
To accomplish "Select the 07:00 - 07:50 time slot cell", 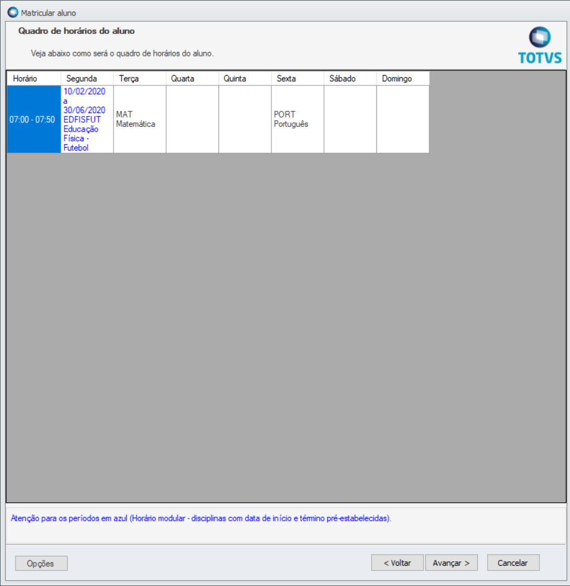I will coord(33,119).
